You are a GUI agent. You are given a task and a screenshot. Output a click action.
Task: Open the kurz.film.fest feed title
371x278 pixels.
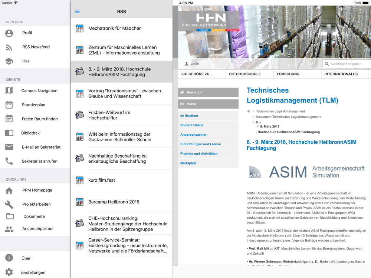coord(102,180)
